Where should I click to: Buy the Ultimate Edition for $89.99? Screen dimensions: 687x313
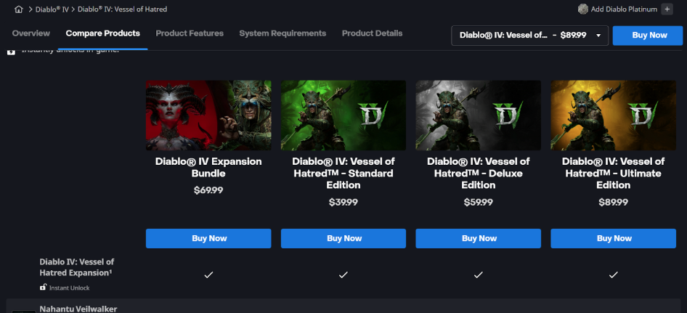click(614, 238)
